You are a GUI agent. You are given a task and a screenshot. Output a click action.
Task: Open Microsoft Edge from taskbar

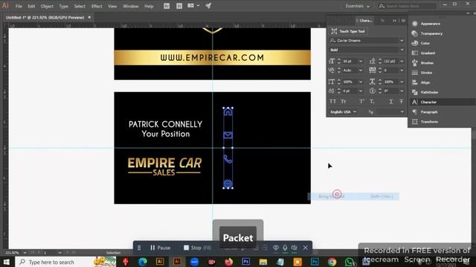click(x=143, y=262)
